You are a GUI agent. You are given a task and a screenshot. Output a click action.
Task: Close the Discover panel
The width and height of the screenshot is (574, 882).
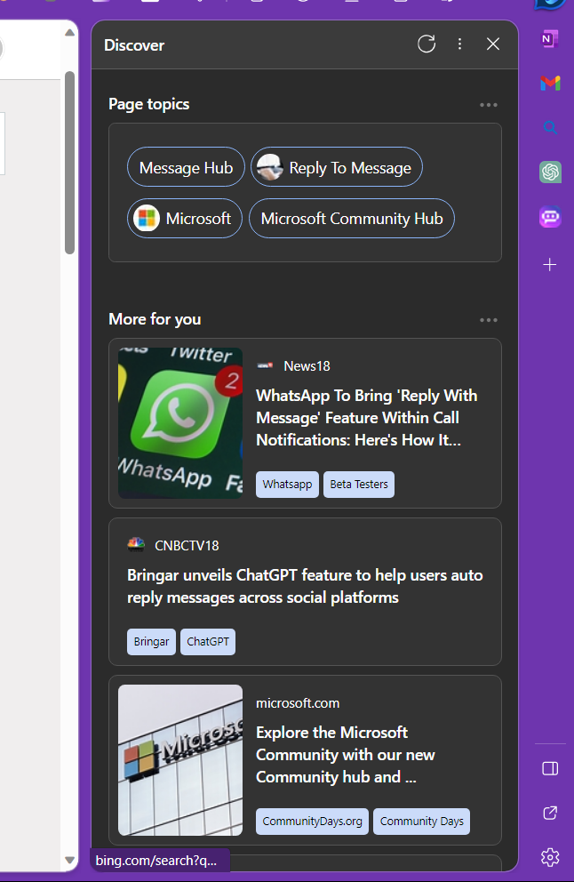[493, 44]
